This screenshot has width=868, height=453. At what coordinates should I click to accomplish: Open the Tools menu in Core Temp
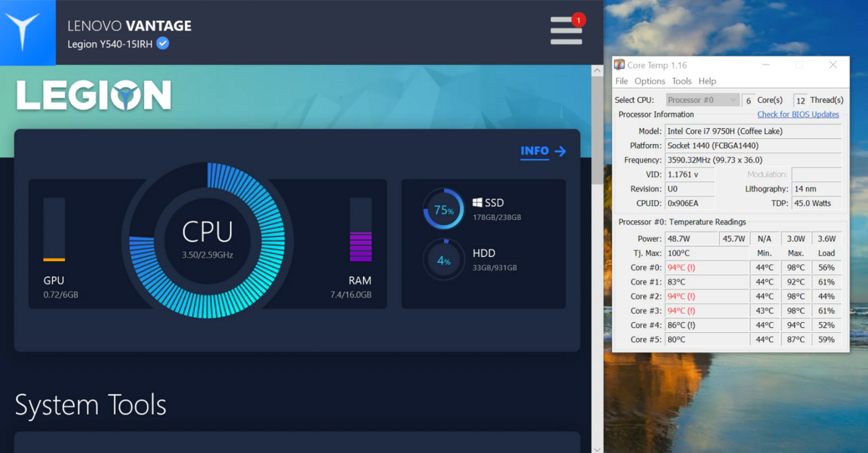(681, 81)
